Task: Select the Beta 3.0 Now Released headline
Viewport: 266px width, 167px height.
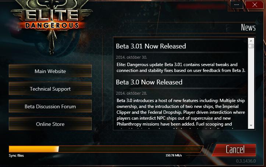Action: click(x=149, y=82)
